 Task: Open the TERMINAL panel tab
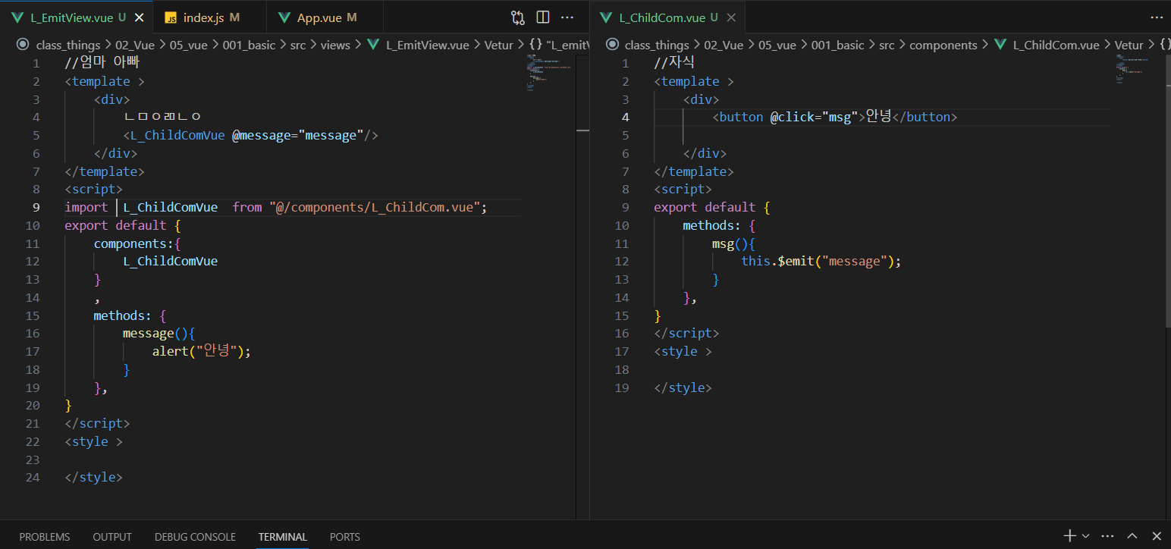282,536
